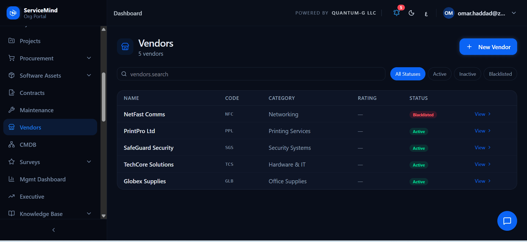Screen dimensions: 527x242
Task: Open Contracts in the sidebar
Action: click(x=50, y=93)
